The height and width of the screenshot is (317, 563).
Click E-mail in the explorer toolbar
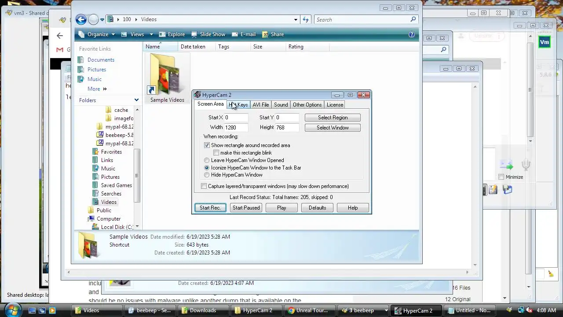[x=244, y=34]
